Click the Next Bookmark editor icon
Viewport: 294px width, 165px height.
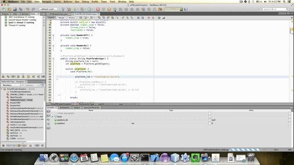[127, 17]
